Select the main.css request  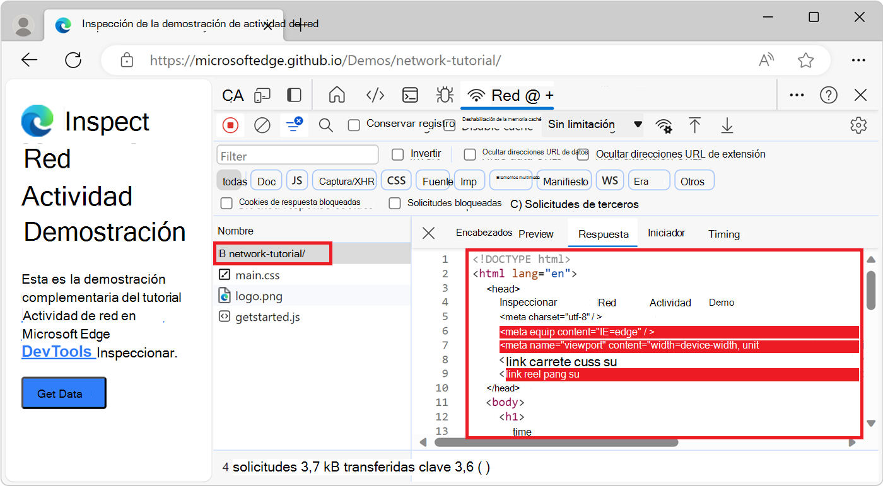(x=312, y=275)
